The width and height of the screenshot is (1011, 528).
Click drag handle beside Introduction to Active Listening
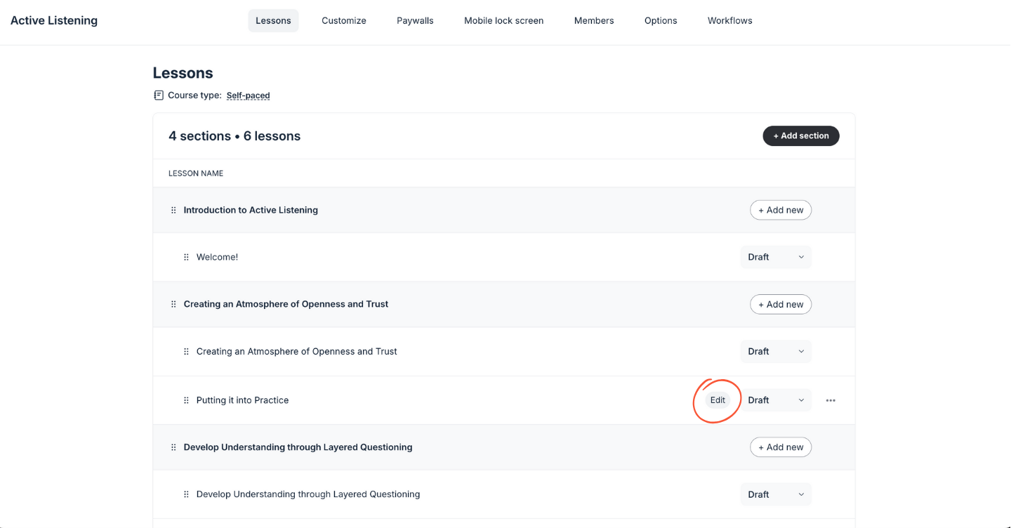(173, 210)
